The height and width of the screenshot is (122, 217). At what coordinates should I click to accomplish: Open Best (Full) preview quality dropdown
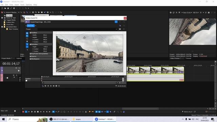coord(188,13)
